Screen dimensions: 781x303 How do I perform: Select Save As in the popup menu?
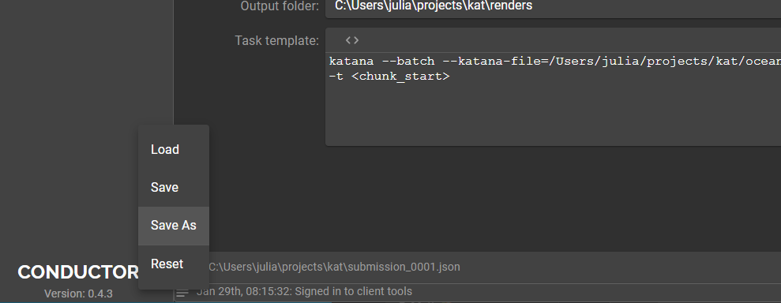173,226
